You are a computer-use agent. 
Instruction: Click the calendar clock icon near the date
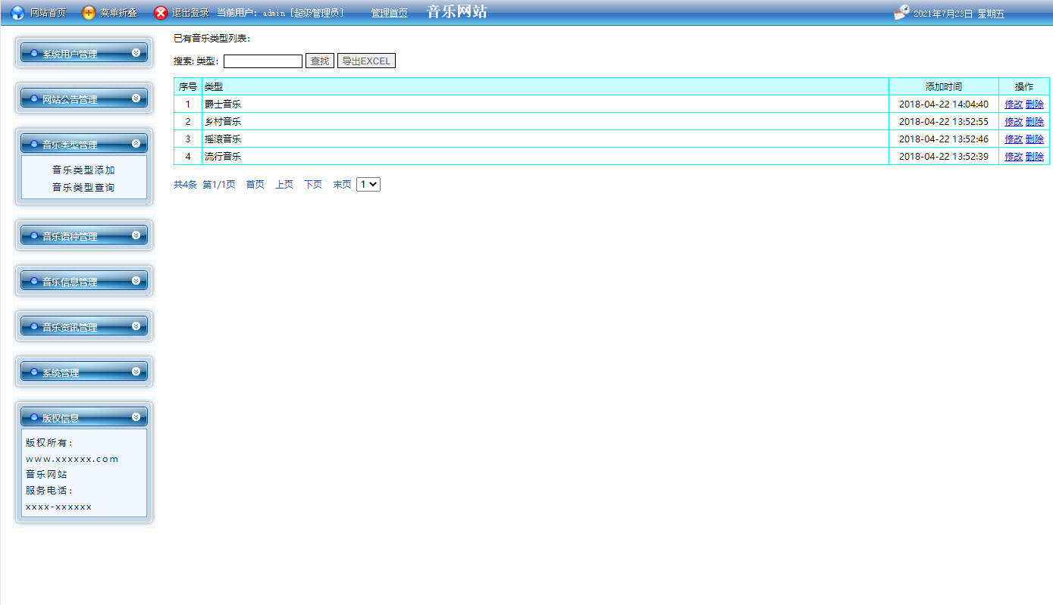[901, 12]
